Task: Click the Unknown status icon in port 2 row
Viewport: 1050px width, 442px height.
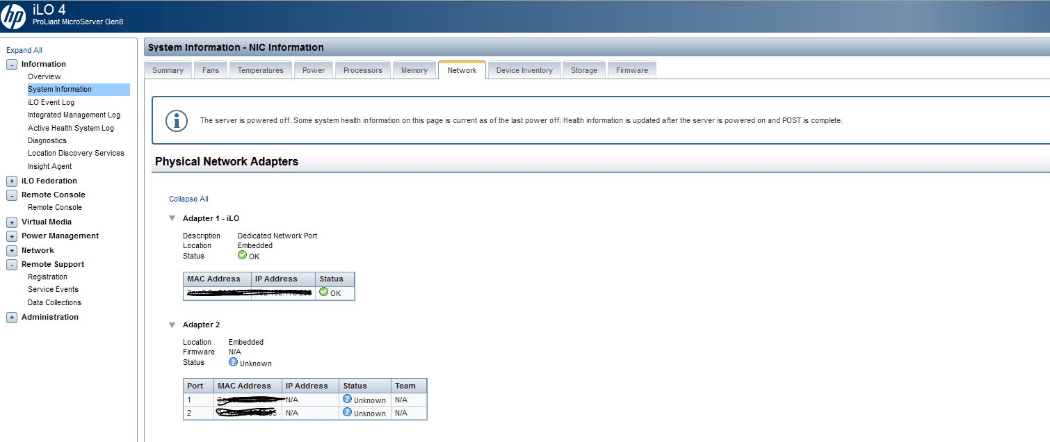Action: (x=347, y=412)
